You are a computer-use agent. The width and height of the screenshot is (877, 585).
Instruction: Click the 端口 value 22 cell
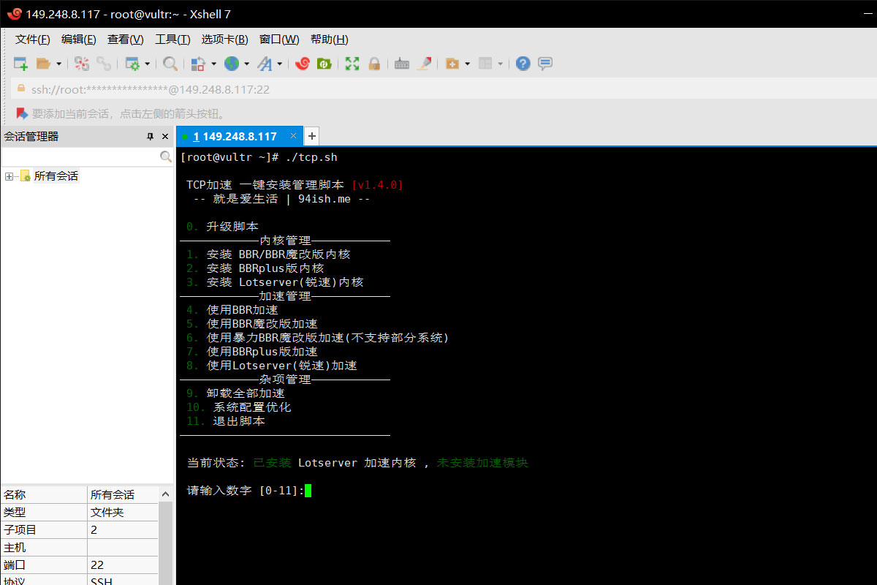point(123,565)
